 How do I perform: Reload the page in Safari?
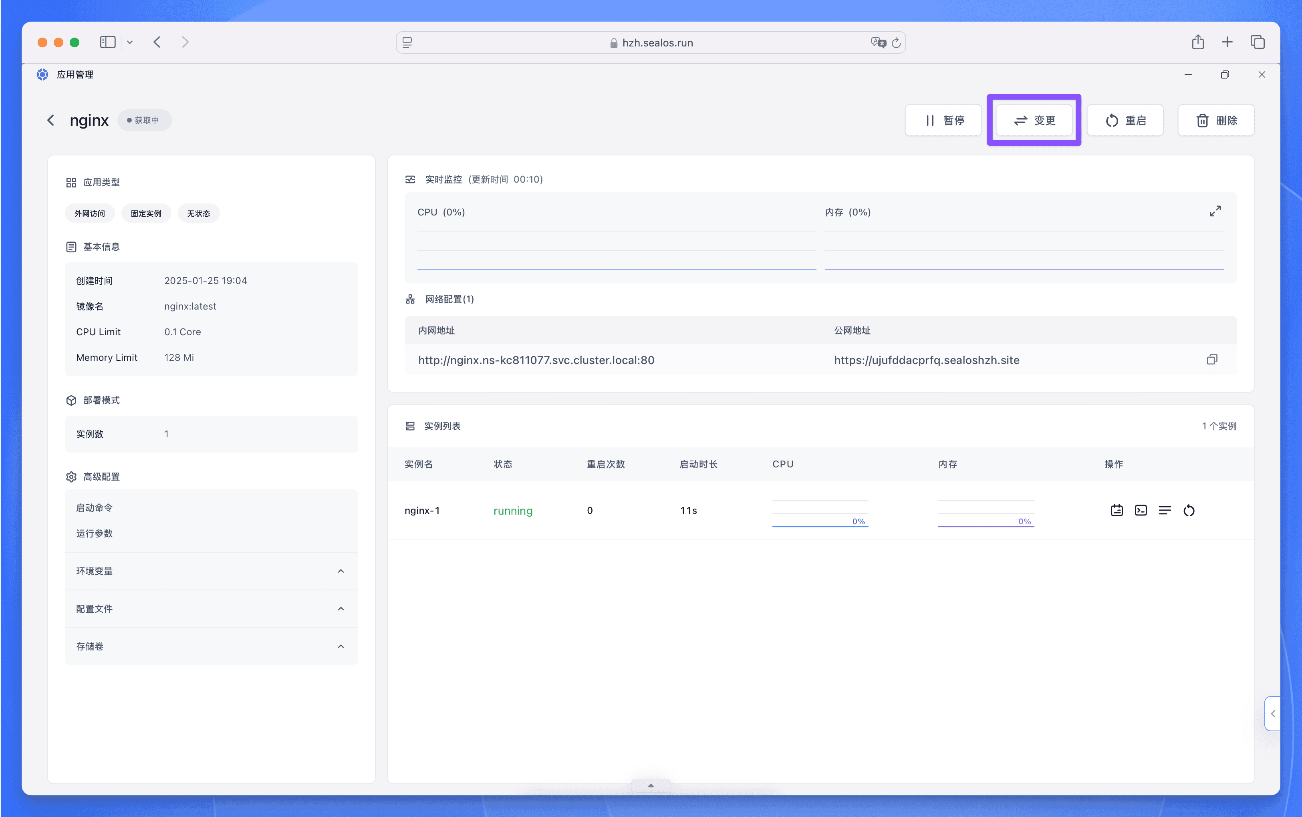[x=896, y=43]
